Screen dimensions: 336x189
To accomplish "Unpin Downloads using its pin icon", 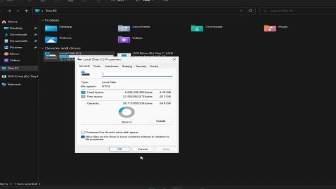I will [35, 35].
